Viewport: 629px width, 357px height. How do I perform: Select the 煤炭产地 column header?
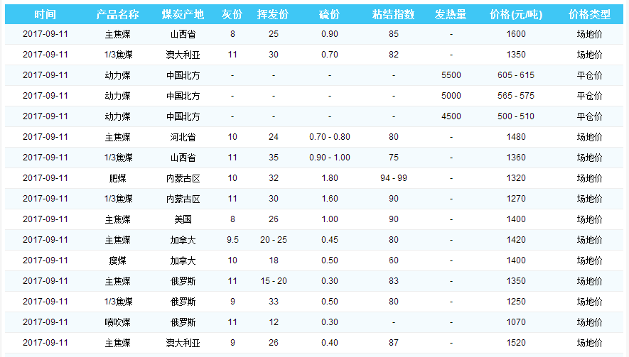click(x=183, y=15)
